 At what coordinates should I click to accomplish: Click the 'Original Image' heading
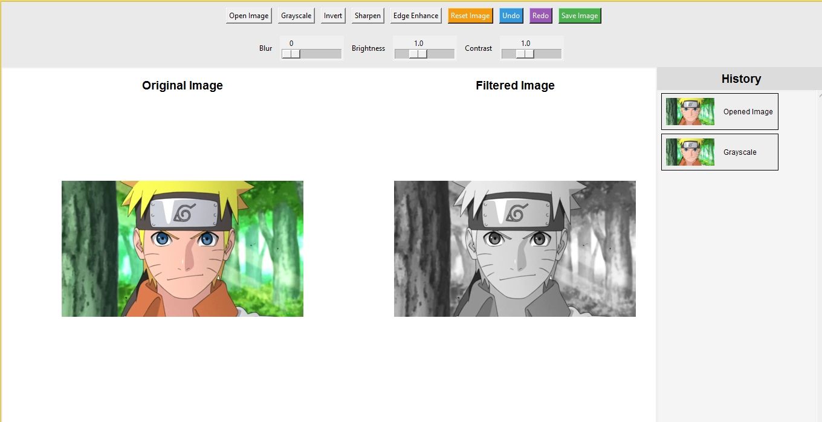(x=183, y=86)
